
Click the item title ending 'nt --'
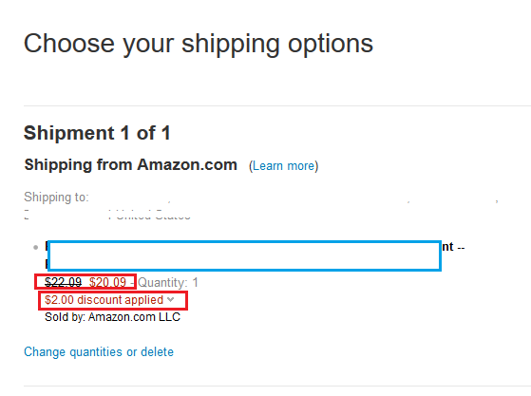[453, 247]
